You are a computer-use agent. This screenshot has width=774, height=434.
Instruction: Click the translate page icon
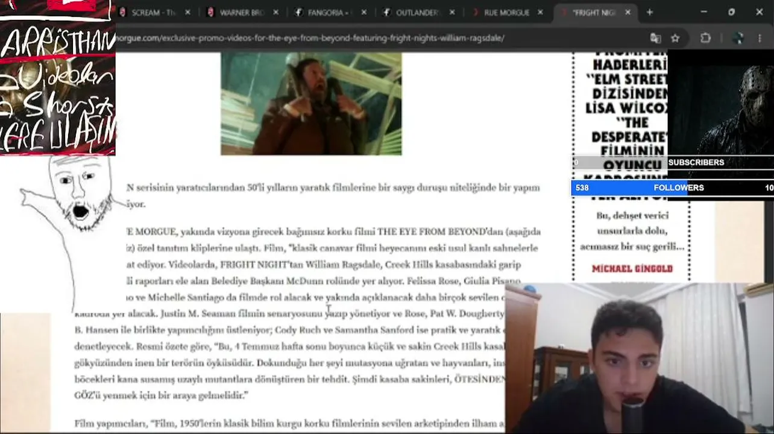pyautogui.click(x=655, y=38)
